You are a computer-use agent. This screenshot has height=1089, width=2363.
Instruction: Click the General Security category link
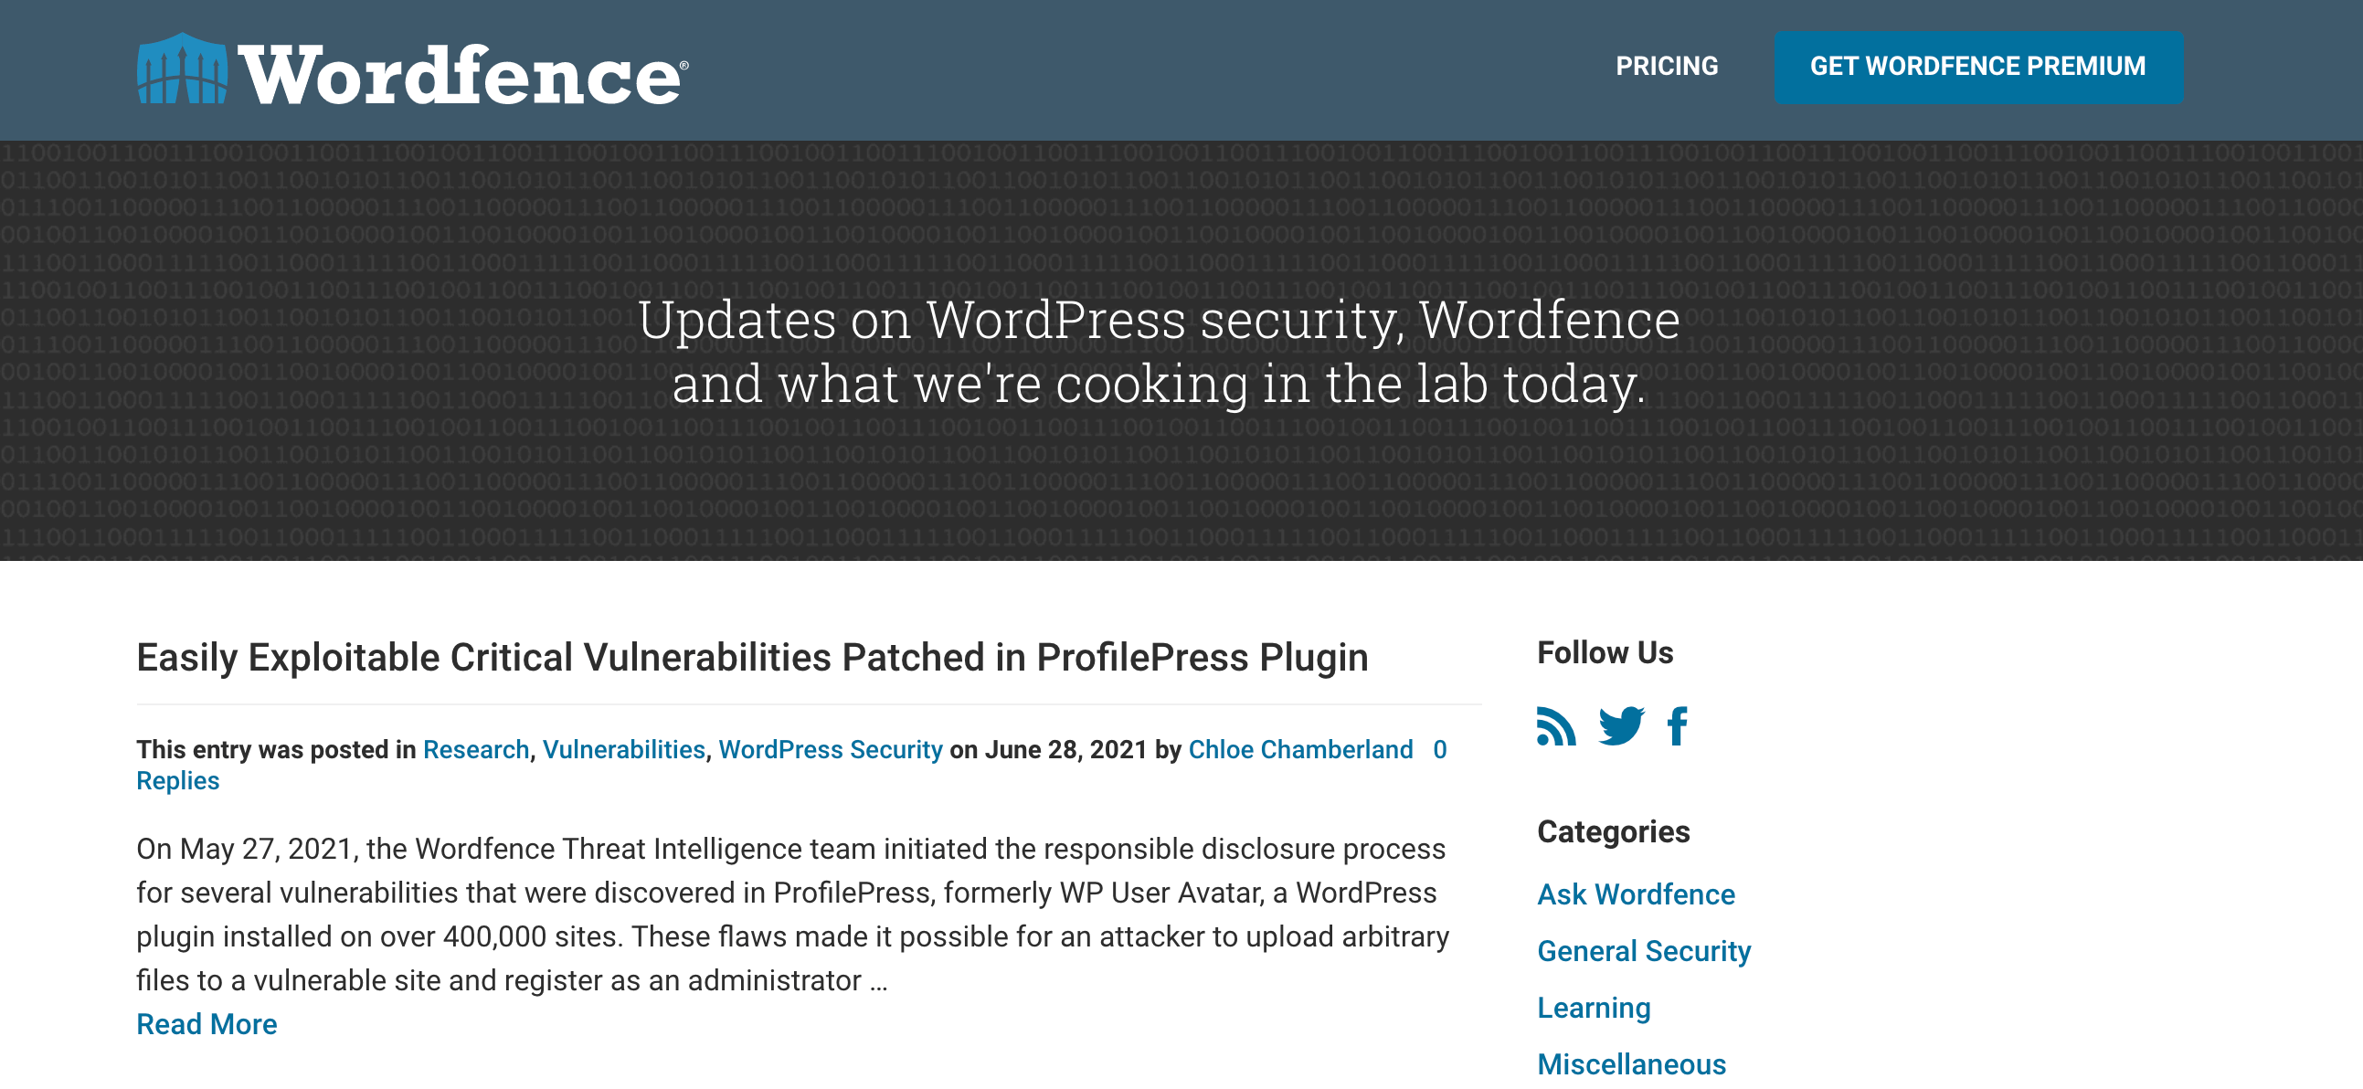(x=1644, y=950)
